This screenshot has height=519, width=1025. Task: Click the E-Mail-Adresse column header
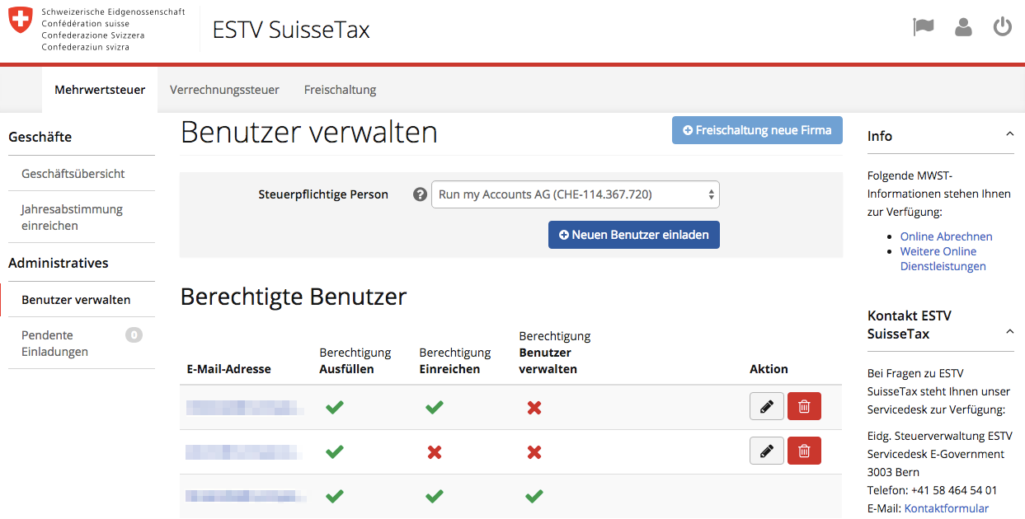coord(228,369)
